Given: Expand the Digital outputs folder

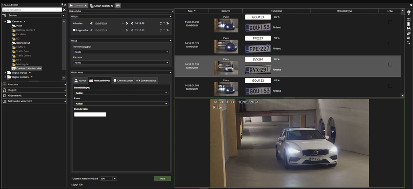Looking at the screenshot, I should tap(5, 77).
